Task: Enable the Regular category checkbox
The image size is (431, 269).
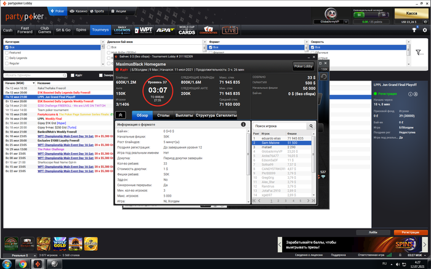Action: click(7, 63)
